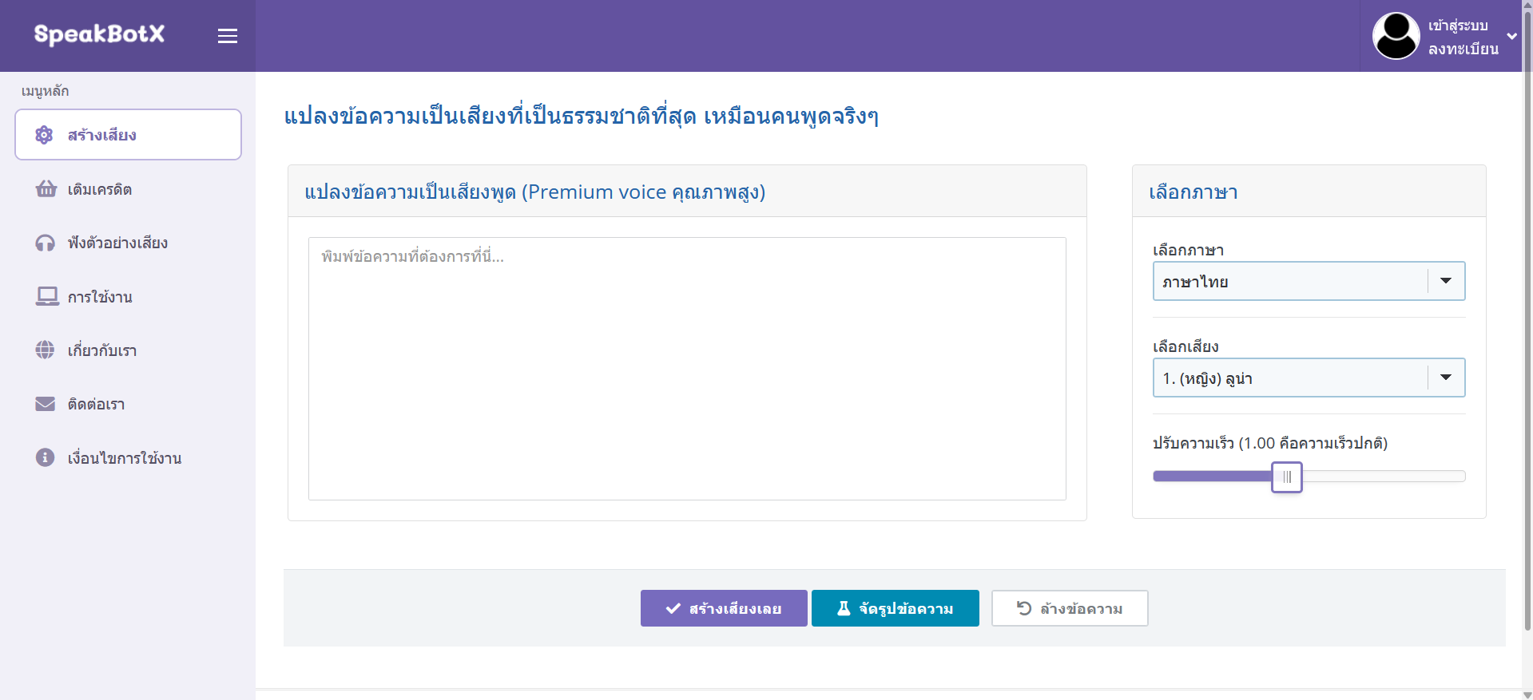Open the ภาษาไทย language dropdown
1533x700 pixels.
click(1309, 281)
